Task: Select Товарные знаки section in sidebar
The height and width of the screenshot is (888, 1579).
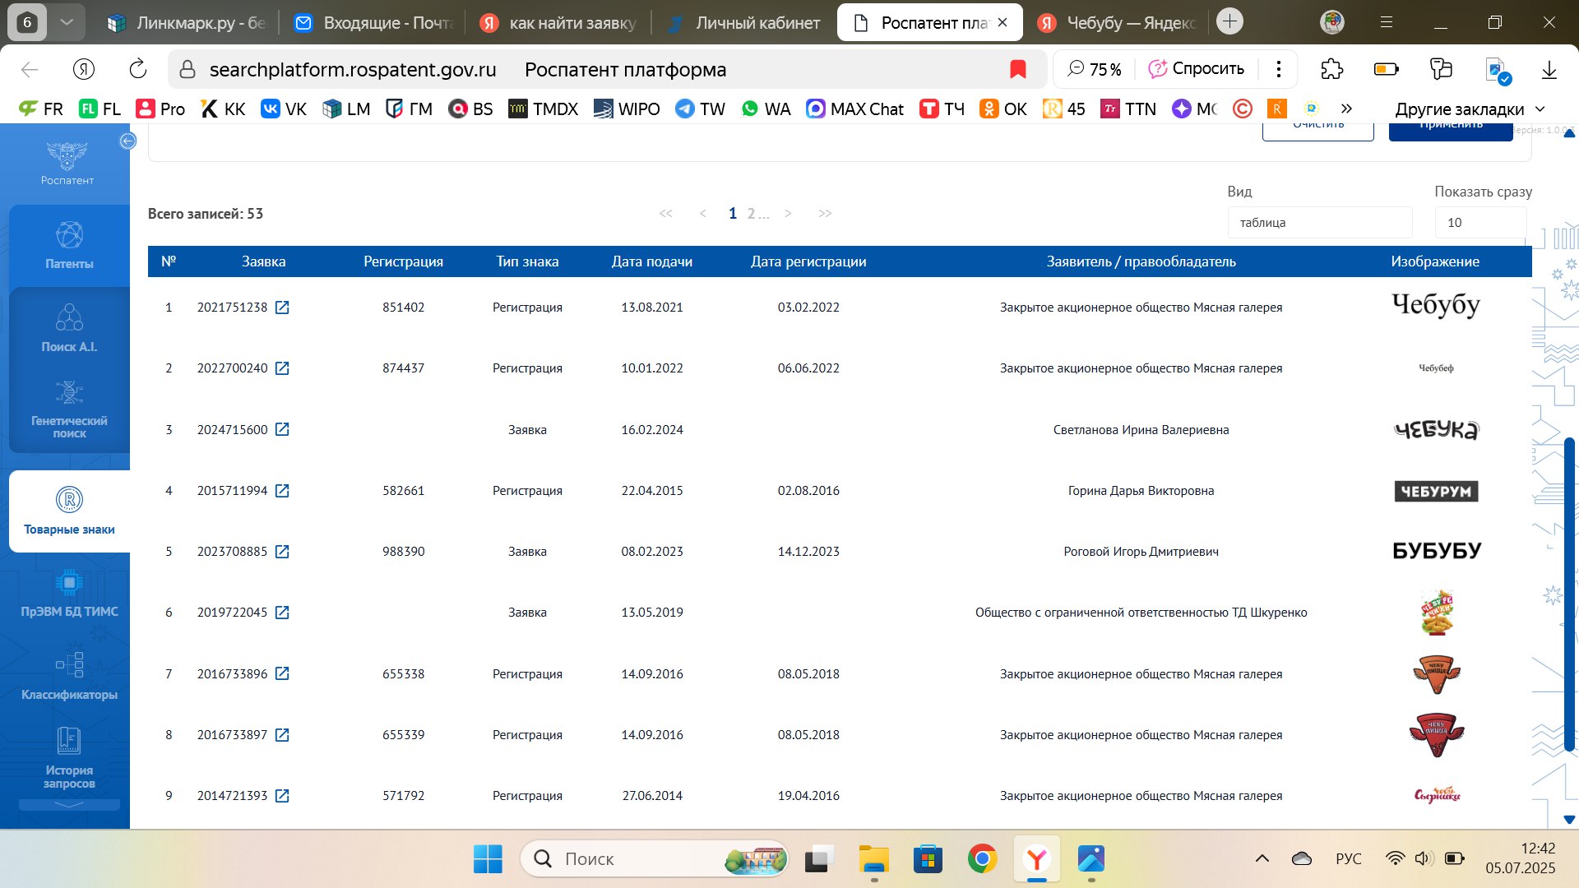Action: (69, 511)
